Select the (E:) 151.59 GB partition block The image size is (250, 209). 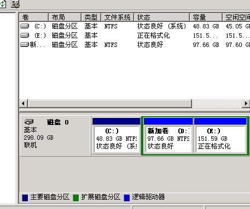tap(220, 136)
